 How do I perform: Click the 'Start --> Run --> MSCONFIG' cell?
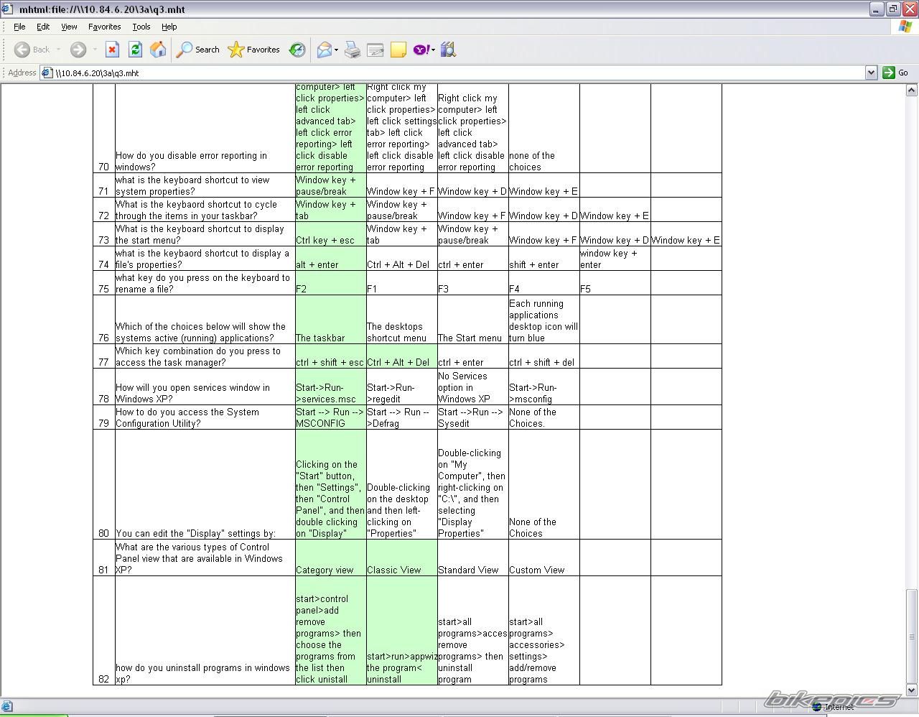pos(330,417)
